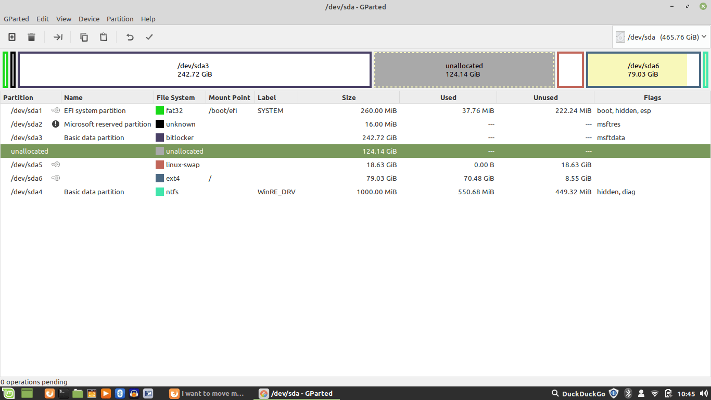711x400 pixels.
Task: Sort by Partition column header
Action: point(31,97)
